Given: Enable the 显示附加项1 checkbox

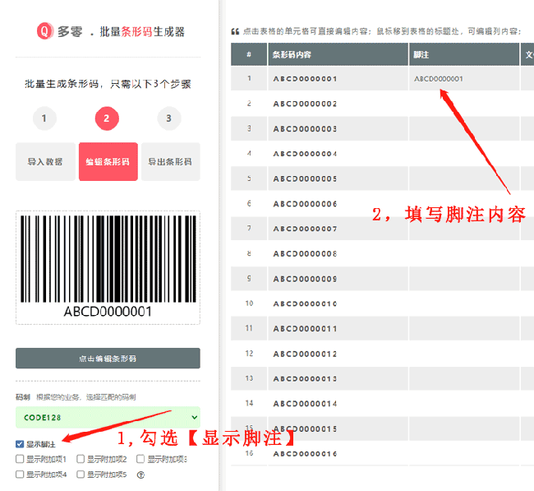Looking at the screenshot, I should 20,459.
